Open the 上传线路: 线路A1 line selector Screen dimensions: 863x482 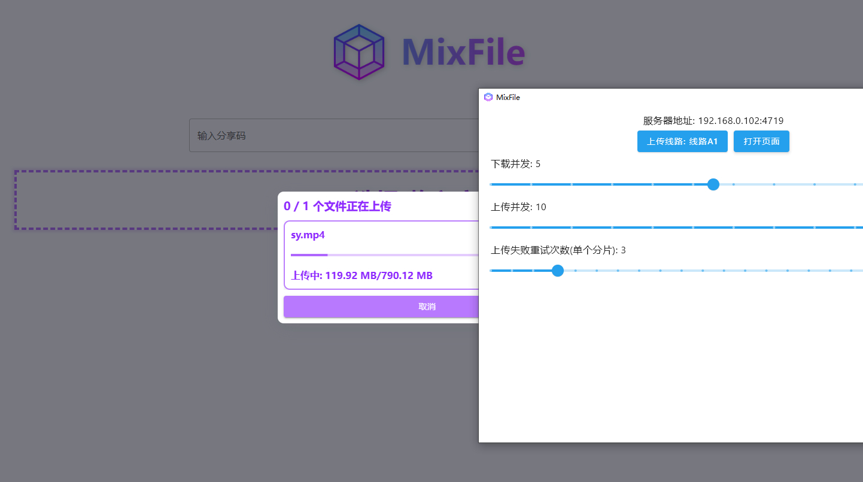pos(682,141)
